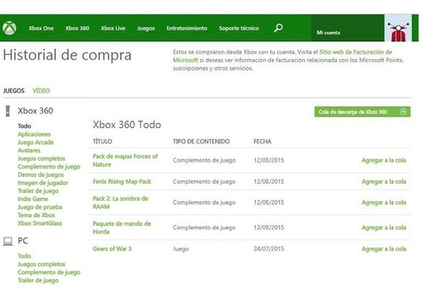Image resolution: width=422 pixels, height=305 pixels.
Task: Filter by Trailer de juego under Xbox 360
Action: [38, 191]
